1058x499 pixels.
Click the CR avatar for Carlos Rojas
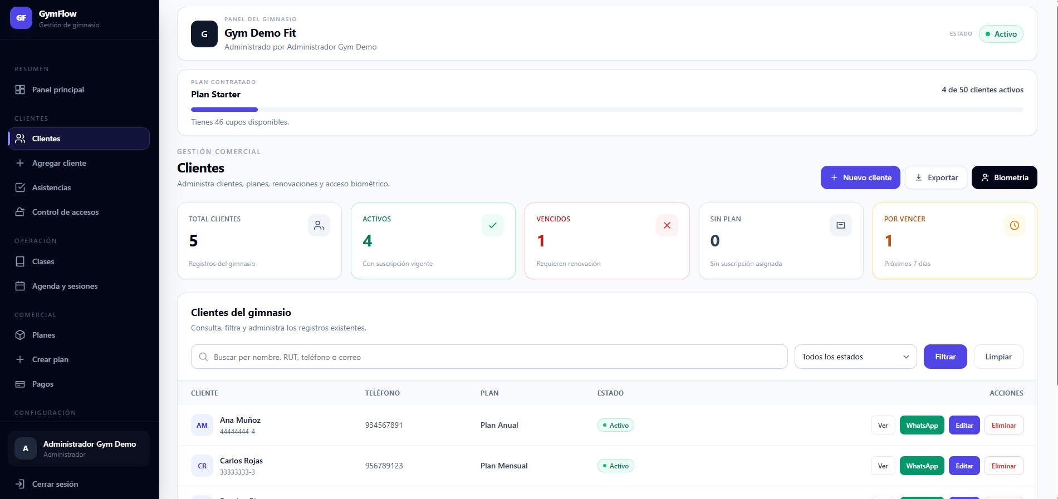click(202, 466)
